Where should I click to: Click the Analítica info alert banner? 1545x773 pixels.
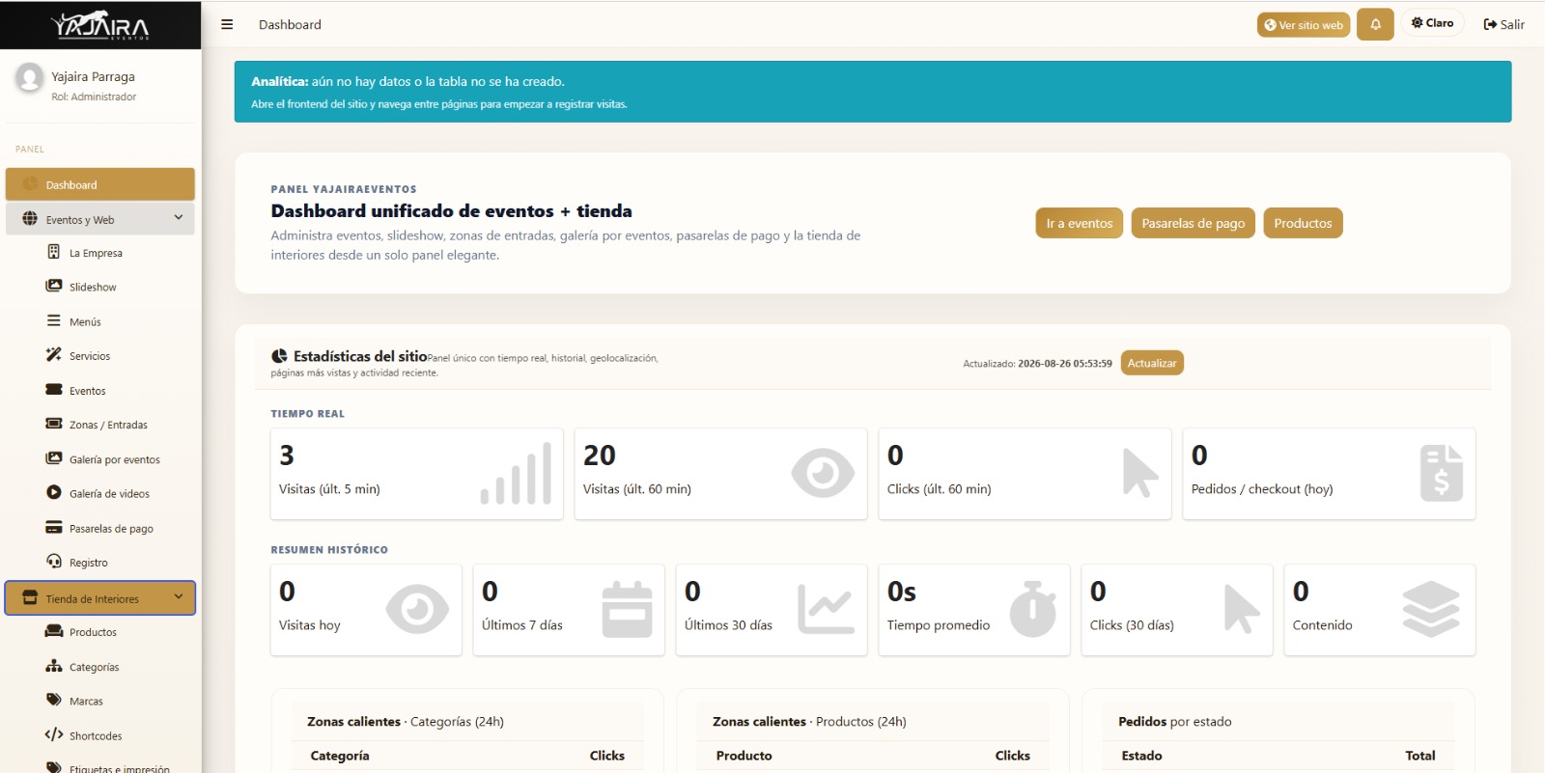click(x=873, y=92)
